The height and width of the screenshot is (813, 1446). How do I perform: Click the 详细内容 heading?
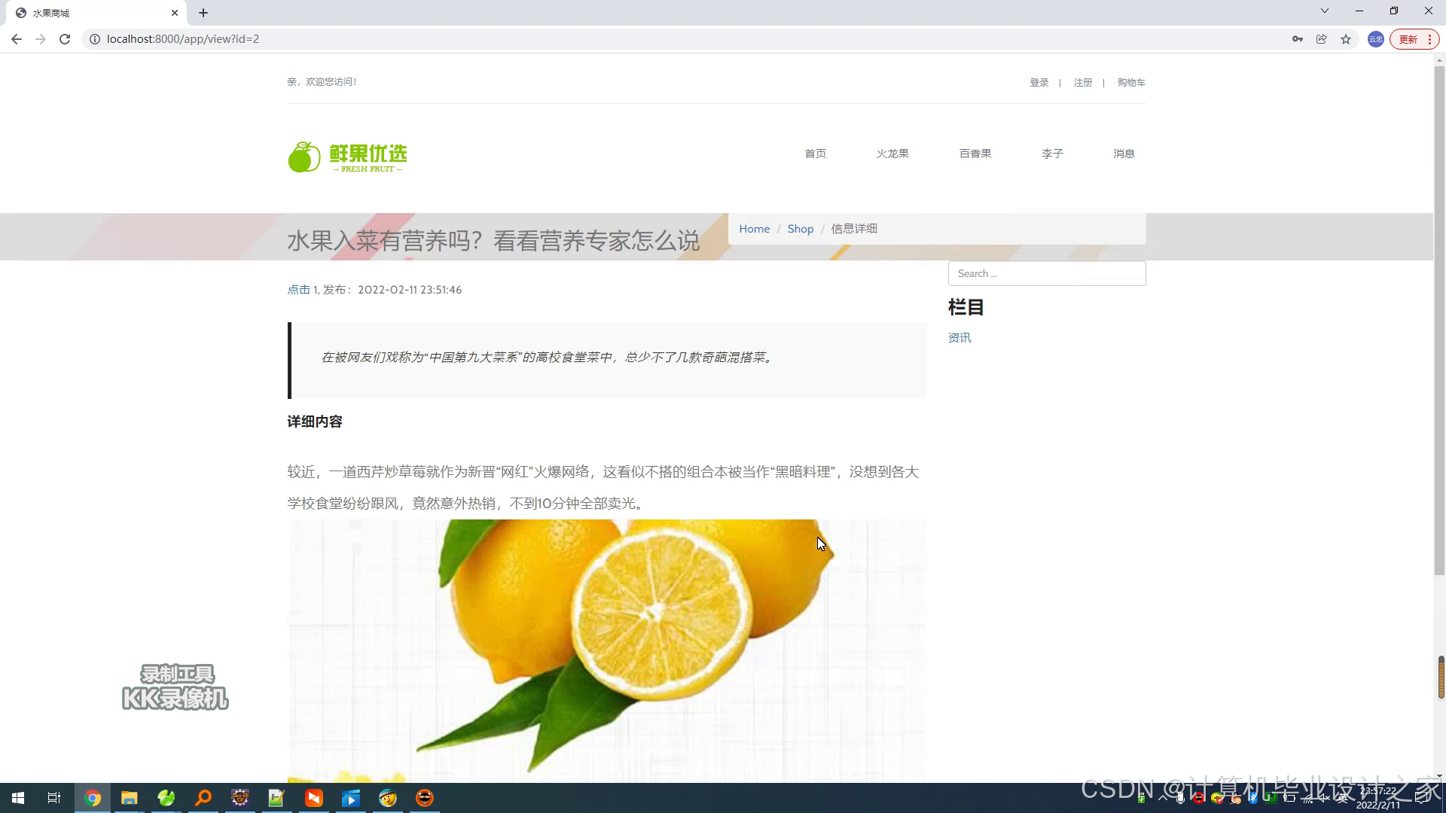point(315,422)
